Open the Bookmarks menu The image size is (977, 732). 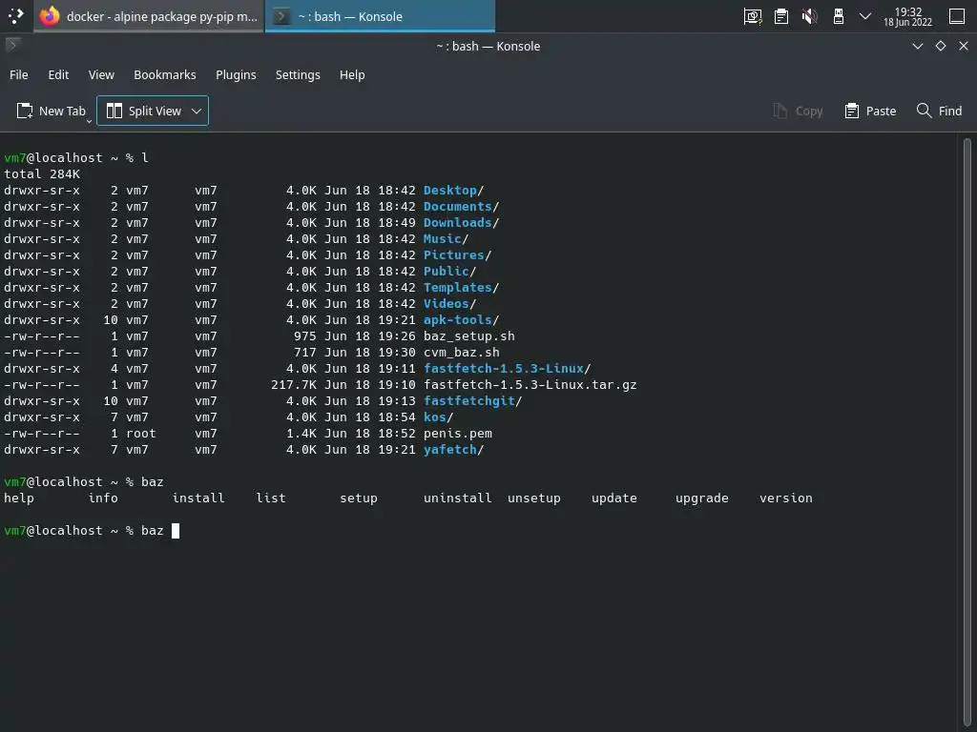pyautogui.click(x=165, y=74)
